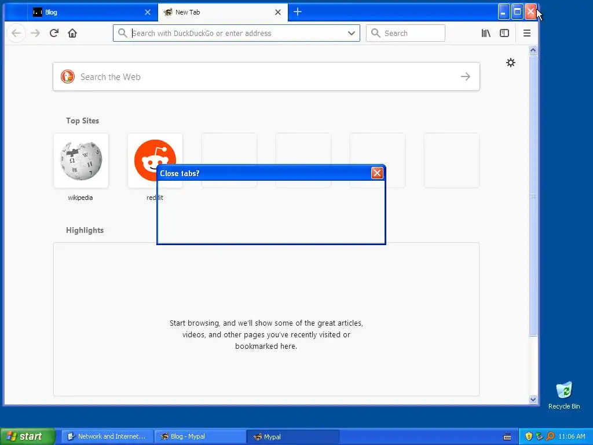Toggle the sidebars icon in toolbar

[504, 33]
